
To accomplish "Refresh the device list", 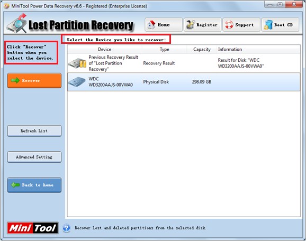I will 34,131.
